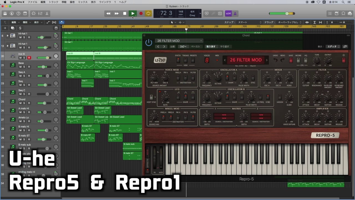Open the Note Pads icon
This screenshot has height=200, width=355.
pyautogui.click(x=336, y=13)
